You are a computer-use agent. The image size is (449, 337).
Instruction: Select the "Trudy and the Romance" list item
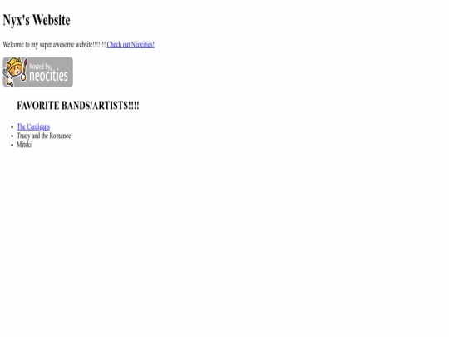tap(43, 136)
